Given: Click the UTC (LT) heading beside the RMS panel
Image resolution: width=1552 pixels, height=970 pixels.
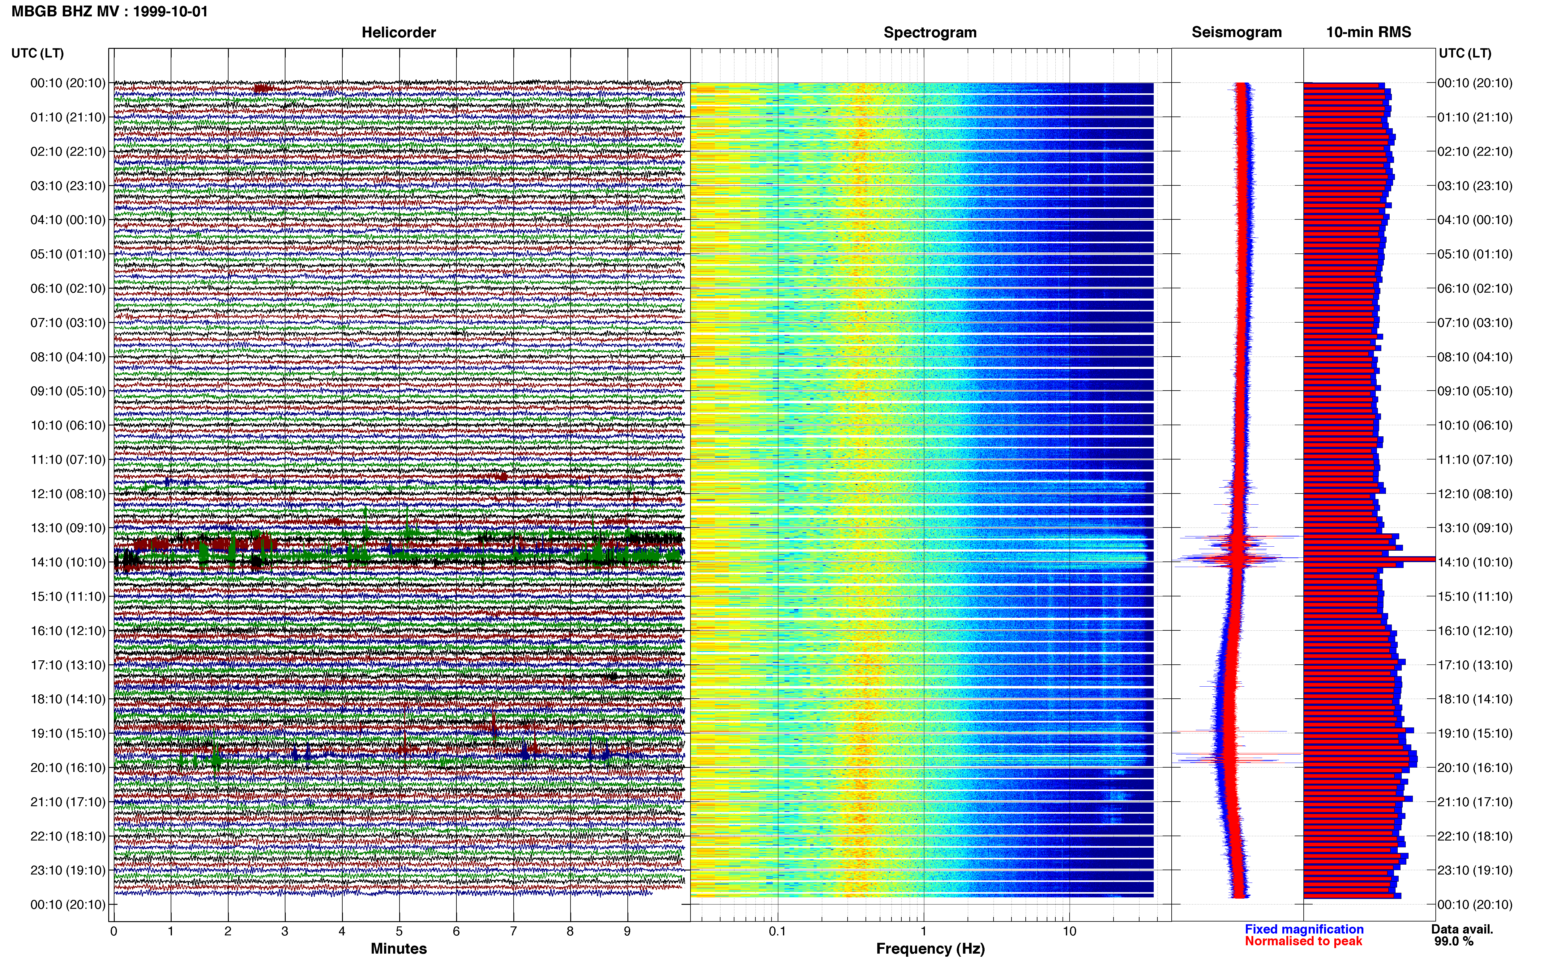Looking at the screenshot, I should point(1465,53).
